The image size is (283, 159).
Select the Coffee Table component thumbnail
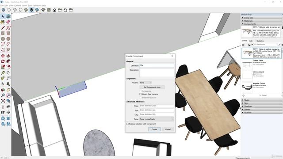pyautogui.click(x=247, y=65)
